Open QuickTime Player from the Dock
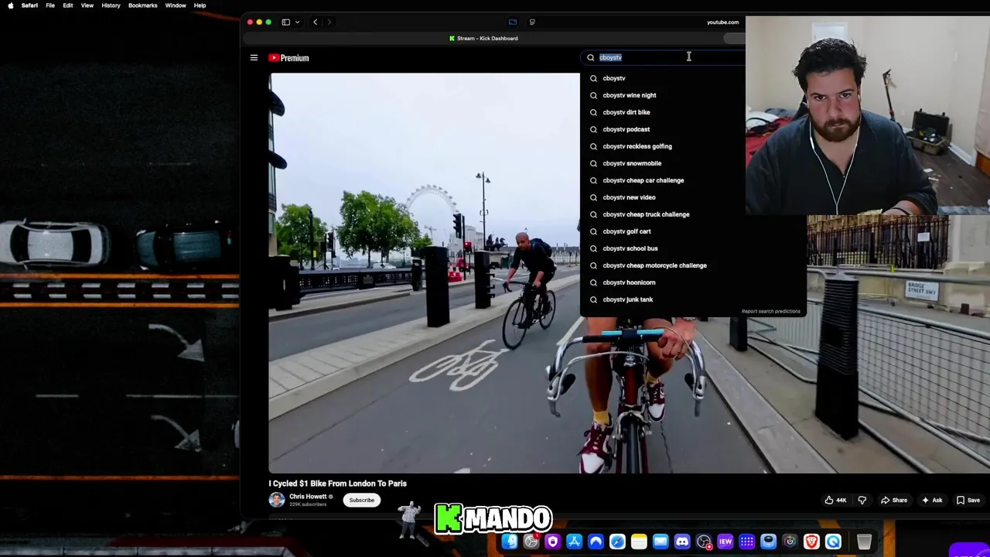 [x=833, y=542]
